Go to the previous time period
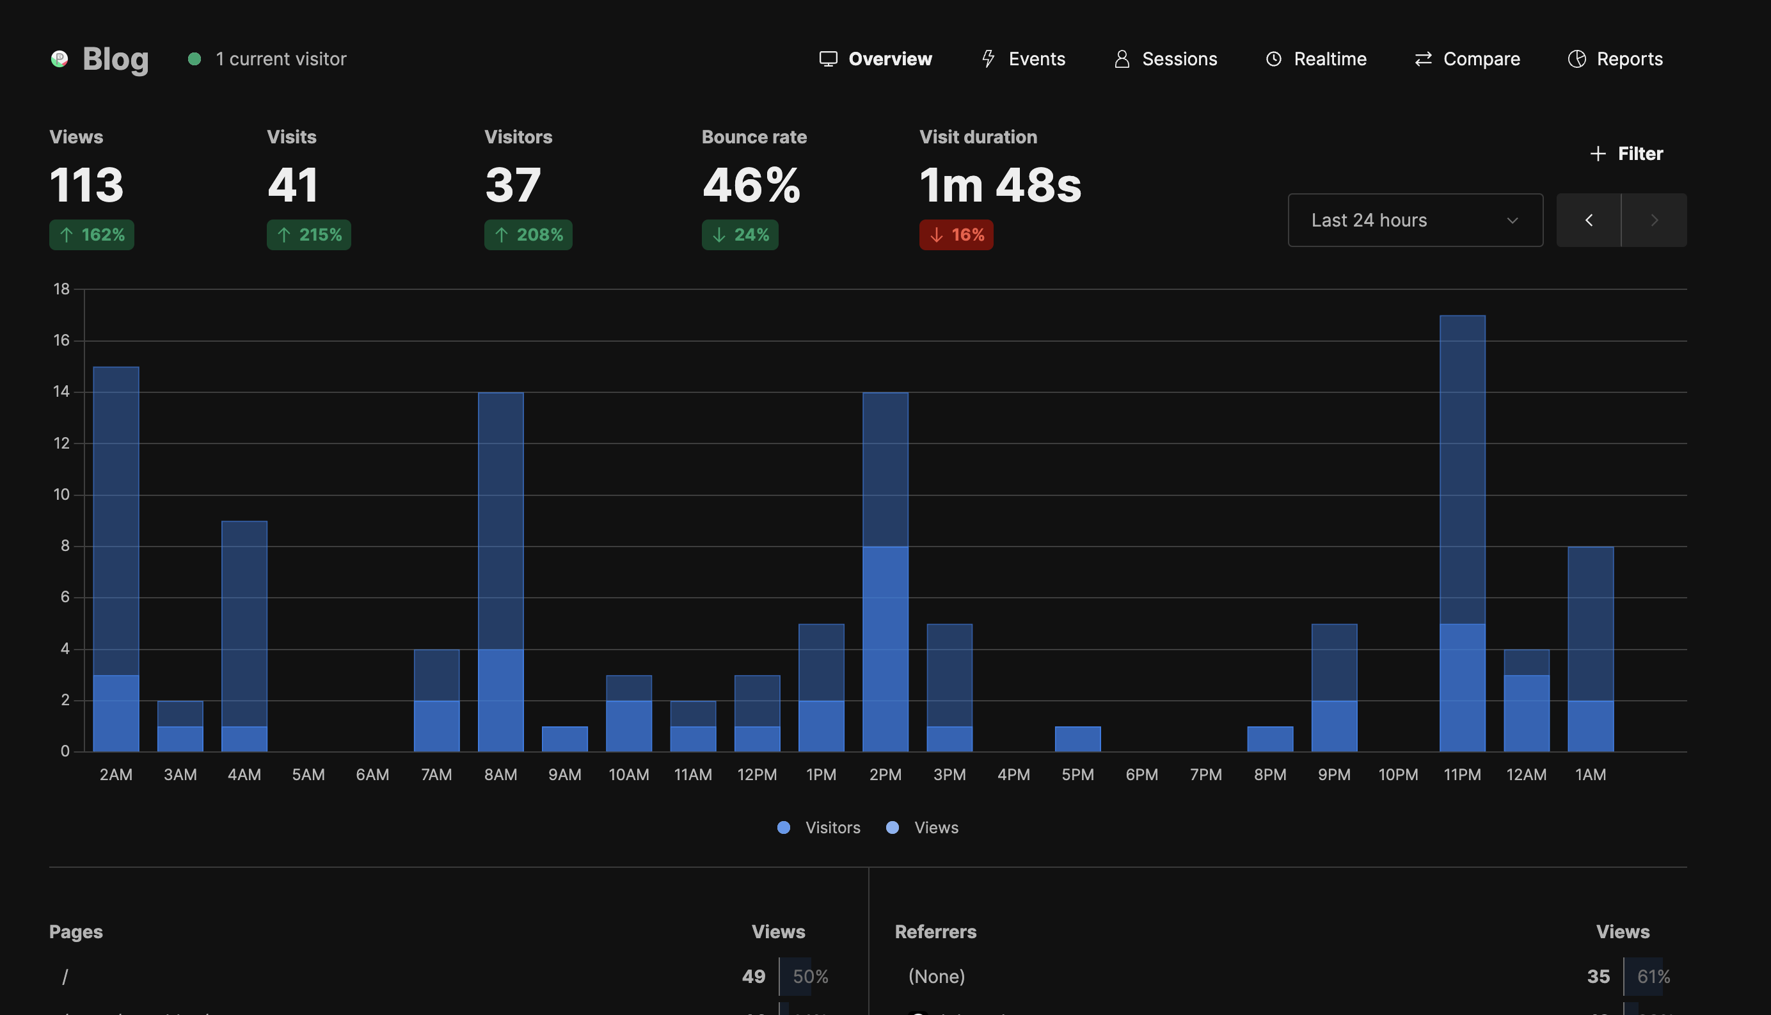 click(x=1589, y=220)
